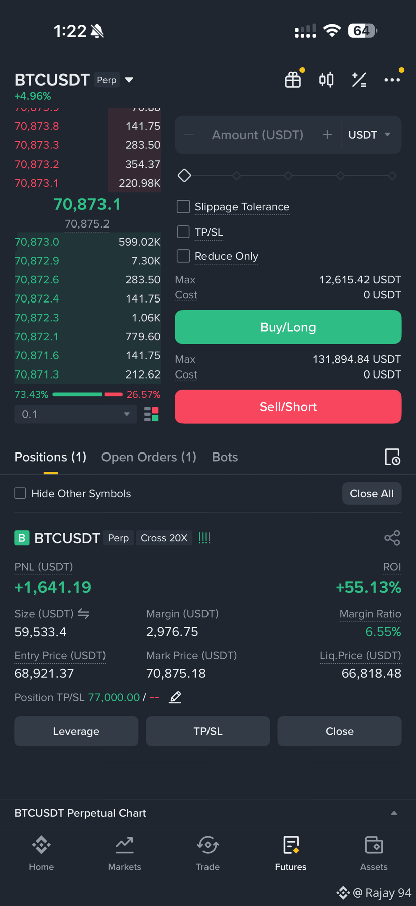This screenshot has width=416, height=906.
Task: Tick the TP/SL checkbox
Action: 183,232
